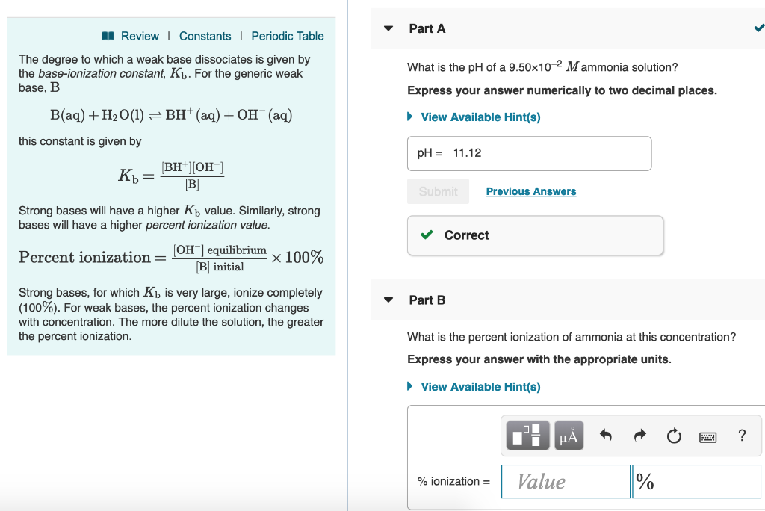This screenshot has width=765, height=511.
Task: Select the percent ionization Value field
Action: click(x=566, y=481)
